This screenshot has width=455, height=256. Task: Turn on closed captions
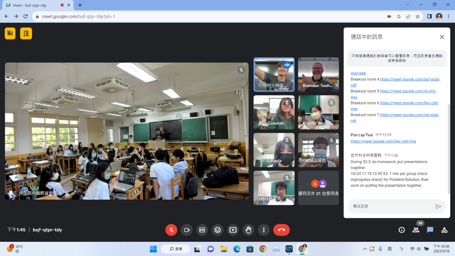(202, 230)
